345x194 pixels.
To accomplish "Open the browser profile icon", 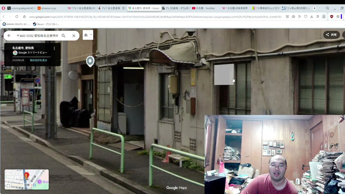I will pos(324,17).
